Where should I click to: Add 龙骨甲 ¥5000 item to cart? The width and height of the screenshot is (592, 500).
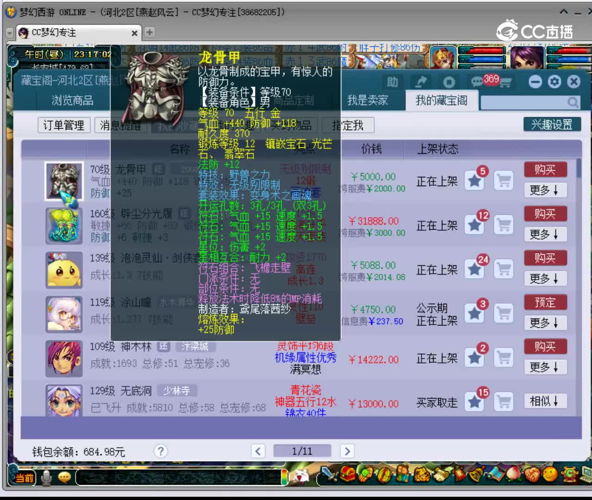(504, 181)
